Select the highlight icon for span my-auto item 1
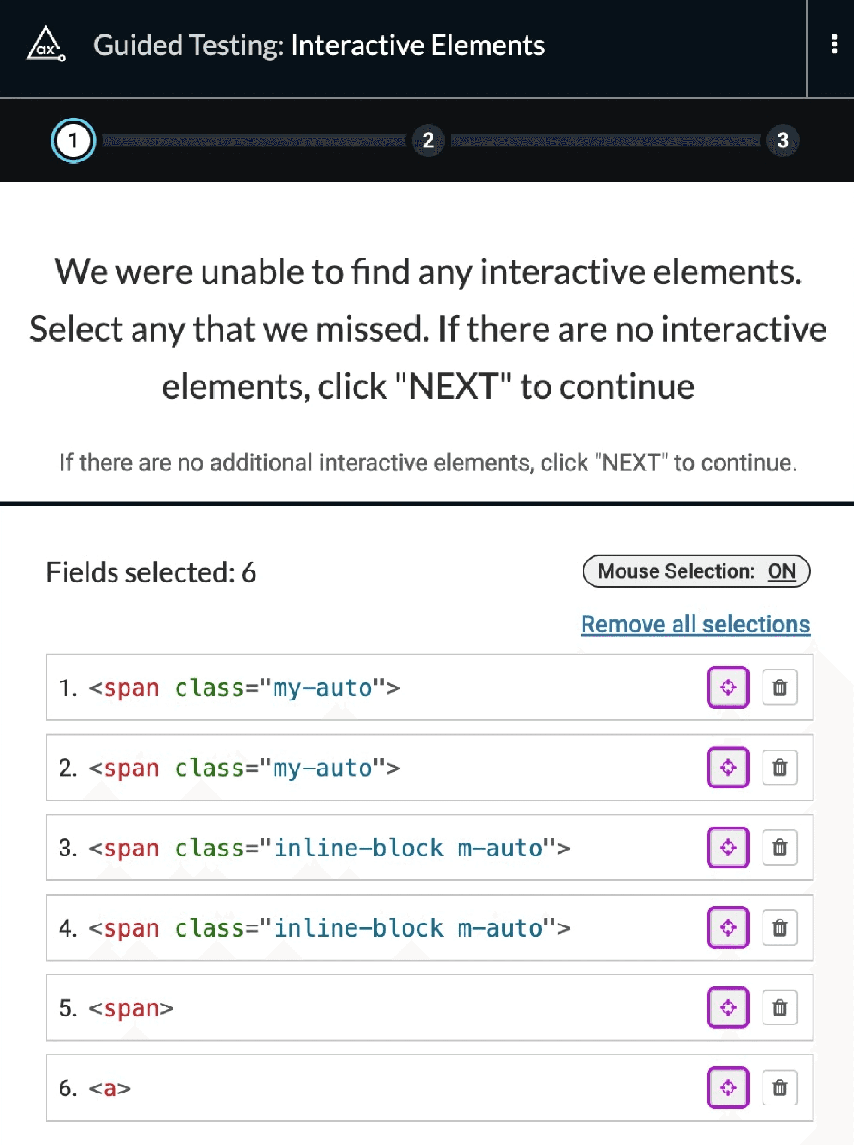The width and height of the screenshot is (854, 1145). click(x=728, y=687)
